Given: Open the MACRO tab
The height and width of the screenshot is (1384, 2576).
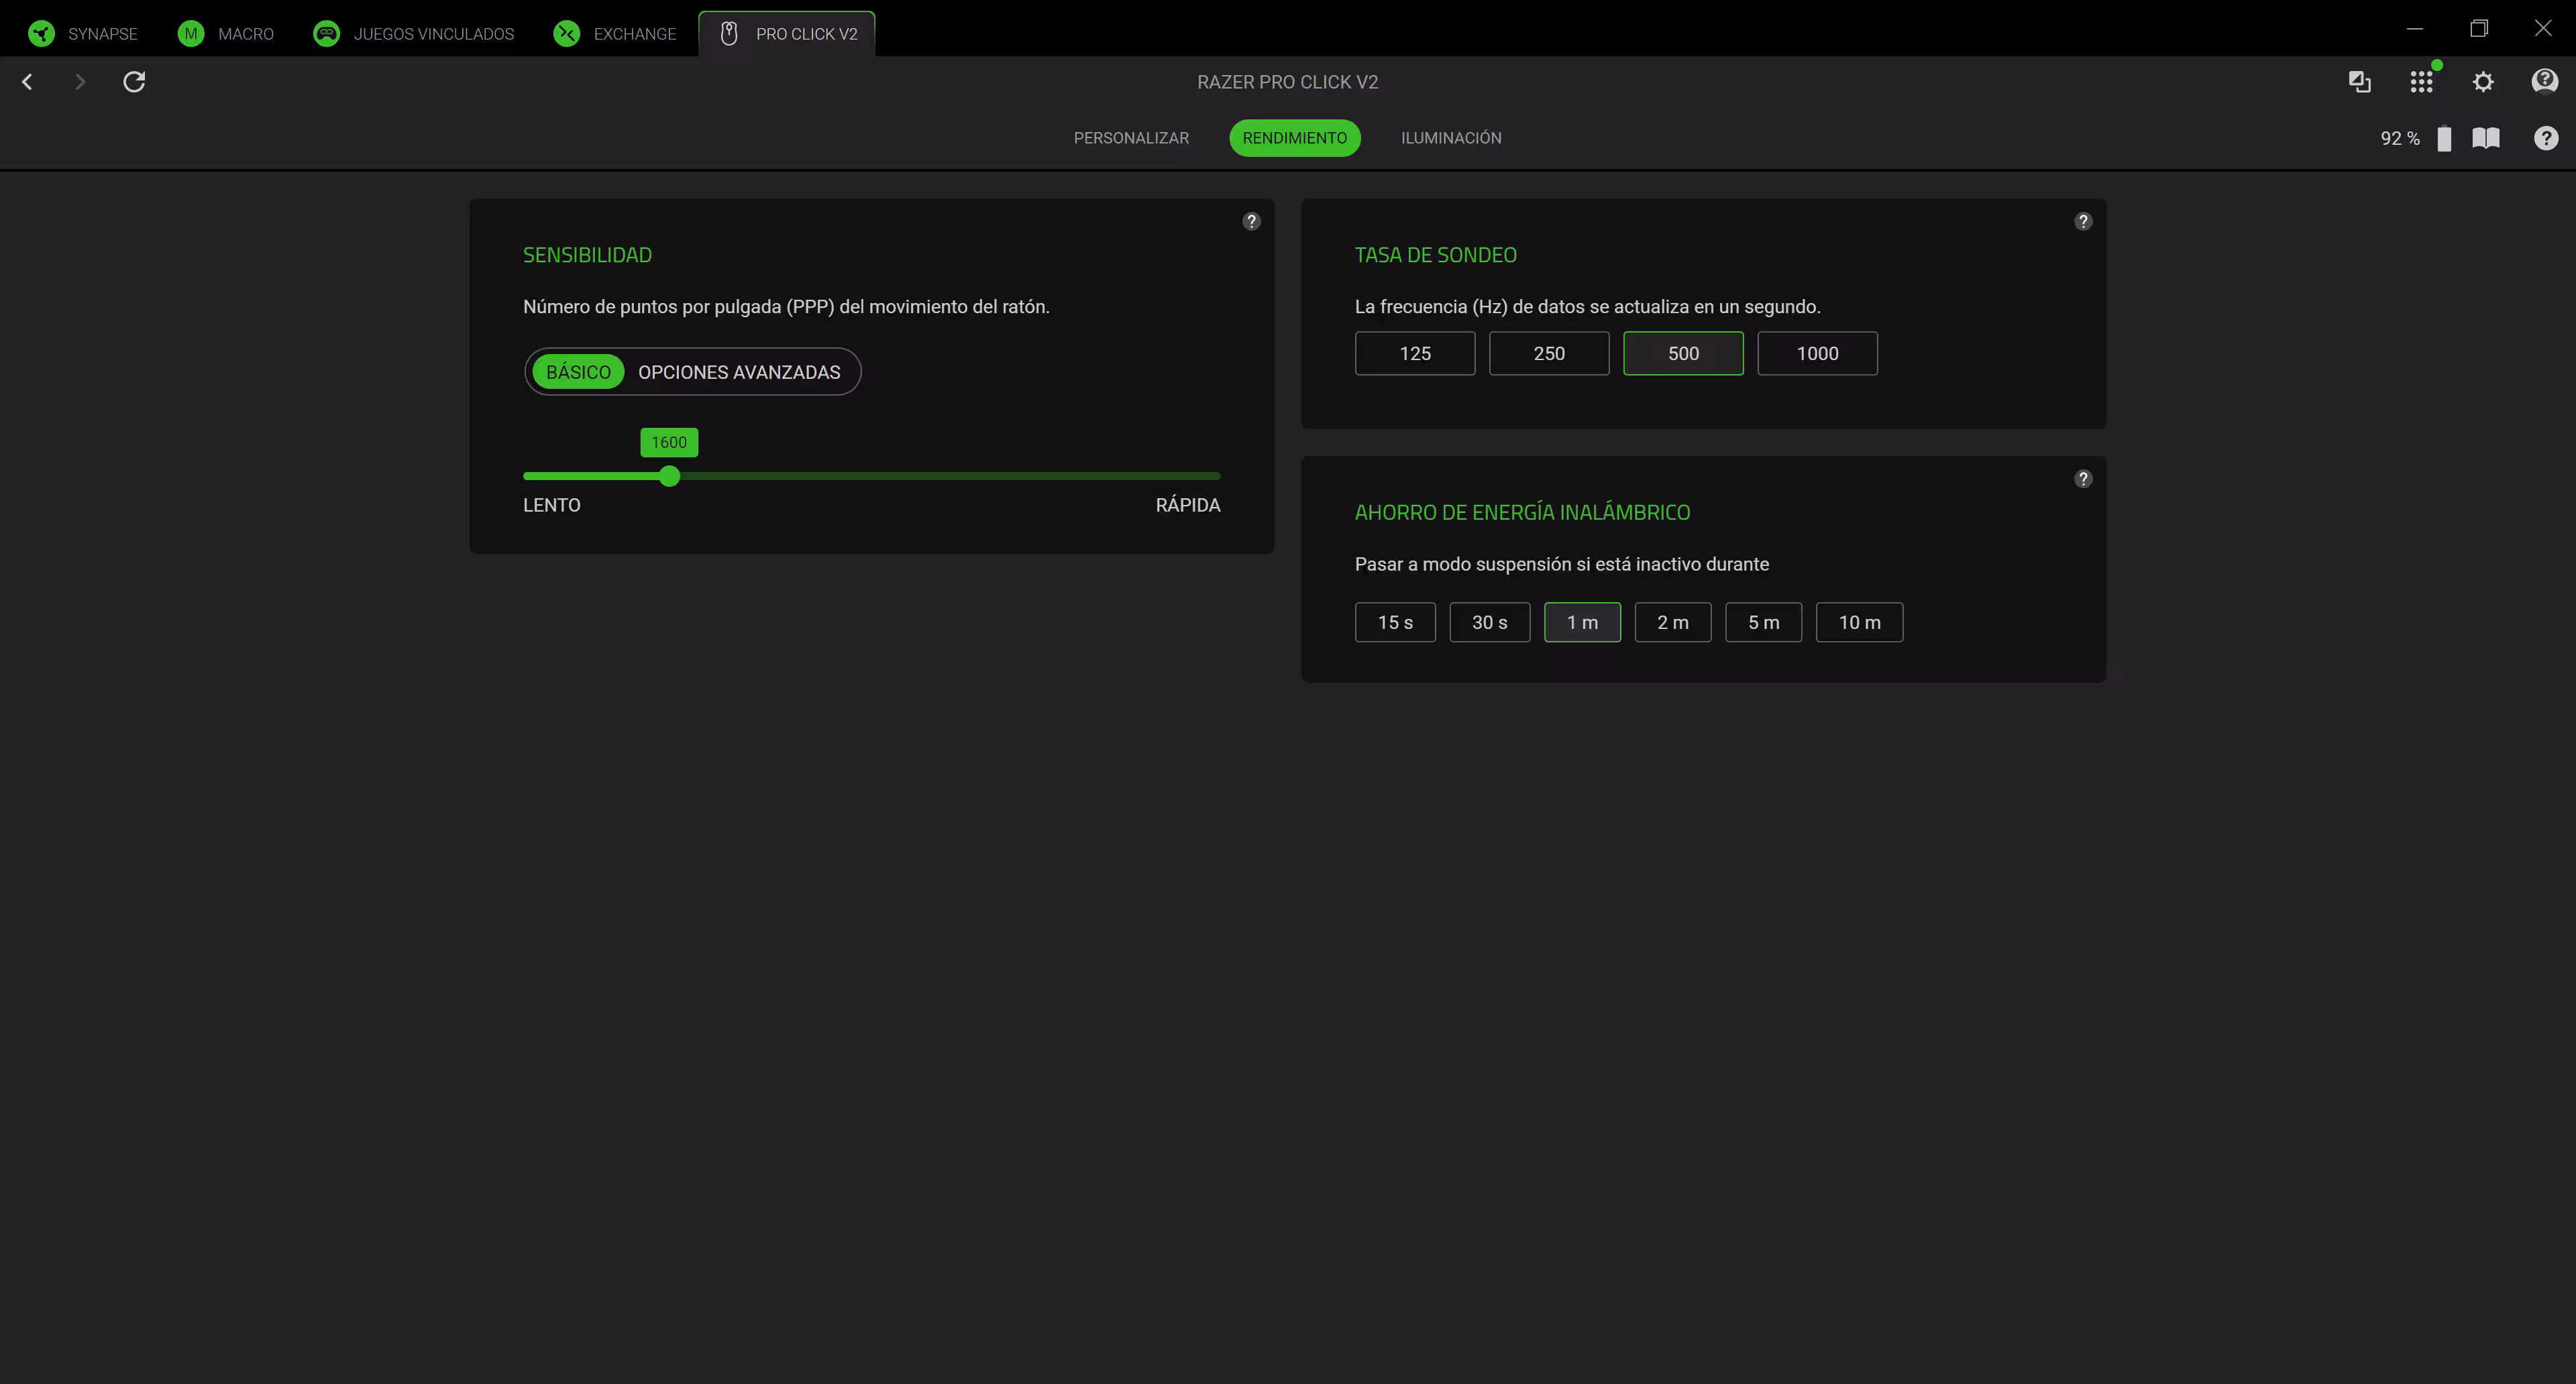Looking at the screenshot, I should pyautogui.click(x=226, y=34).
